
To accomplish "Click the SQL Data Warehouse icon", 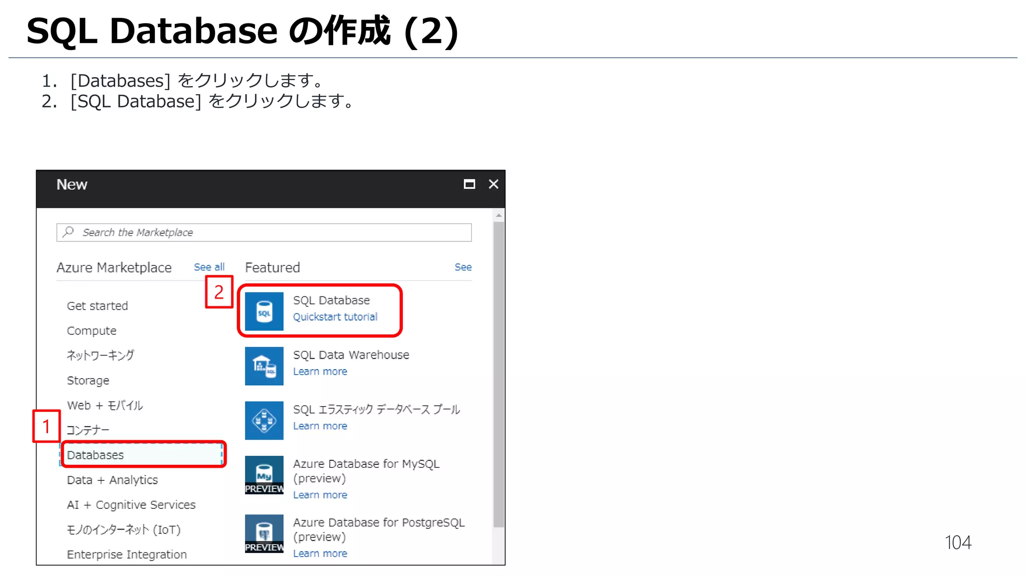I will [264, 366].
